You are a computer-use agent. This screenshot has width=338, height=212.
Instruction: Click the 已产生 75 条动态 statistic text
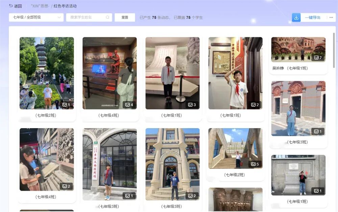tap(155, 18)
